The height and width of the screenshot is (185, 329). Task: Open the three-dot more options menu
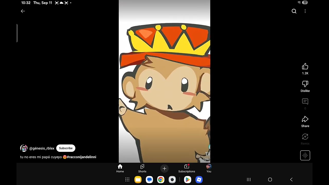point(305,11)
